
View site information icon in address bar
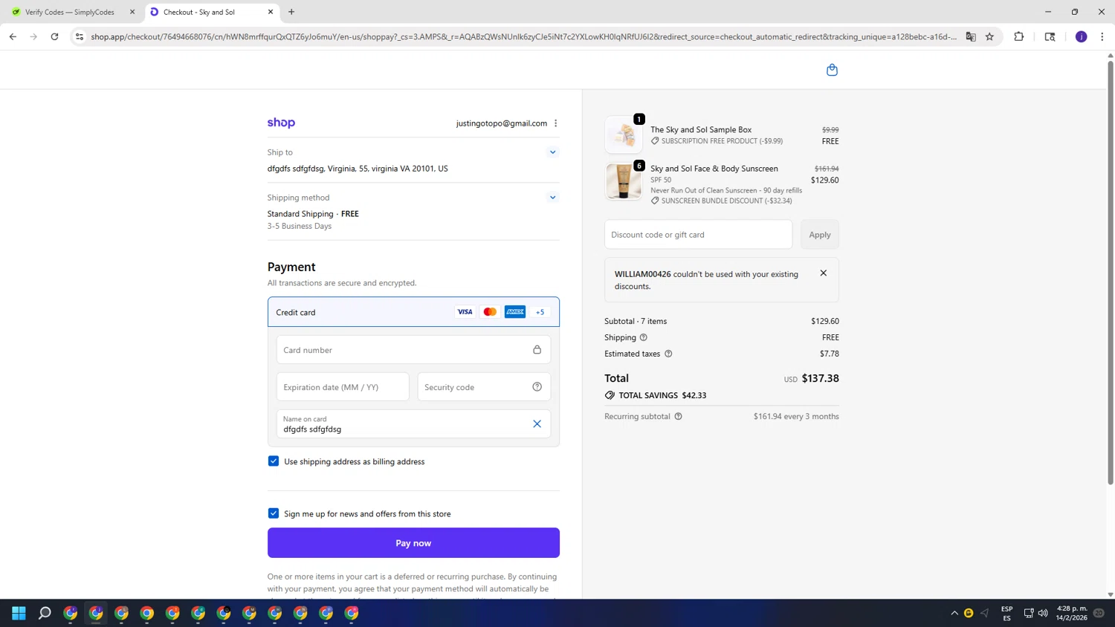coord(80,36)
